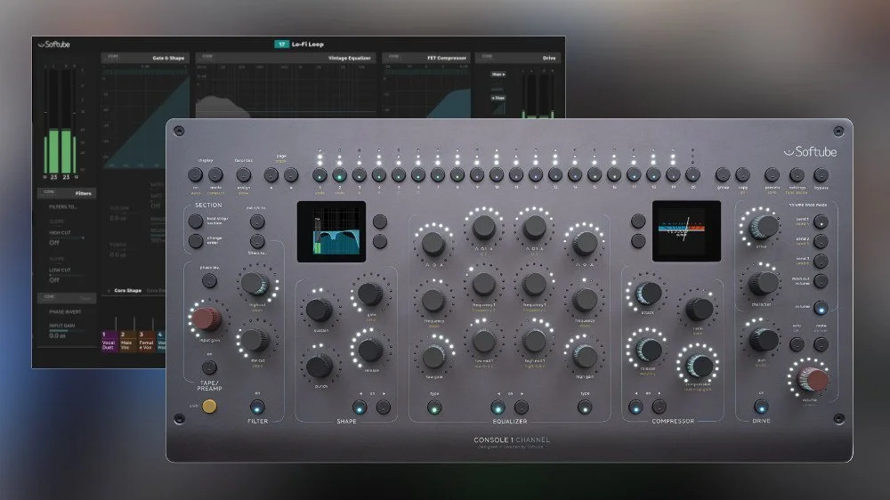Adjust the Compressor attack knob
Screen dimensions: 890x500
tap(648, 294)
